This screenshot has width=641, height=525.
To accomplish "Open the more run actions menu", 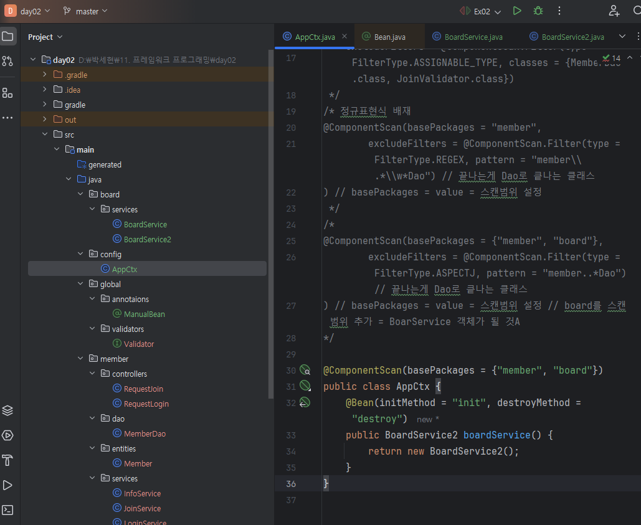I will coord(559,11).
